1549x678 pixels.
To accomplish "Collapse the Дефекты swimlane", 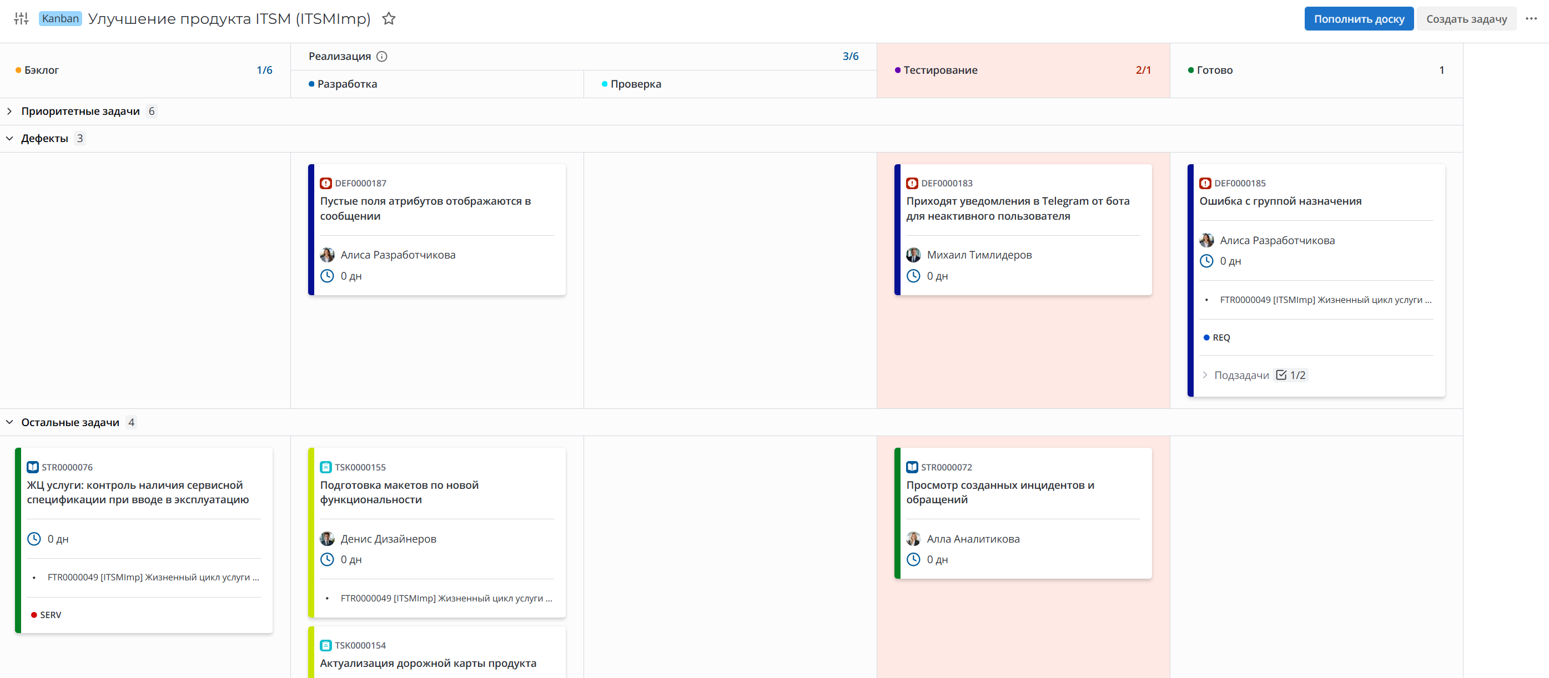I will tap(9, 138).
